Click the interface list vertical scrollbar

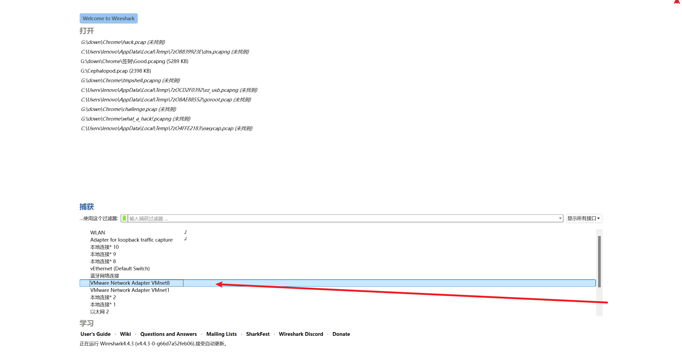(x=599, y=262)
